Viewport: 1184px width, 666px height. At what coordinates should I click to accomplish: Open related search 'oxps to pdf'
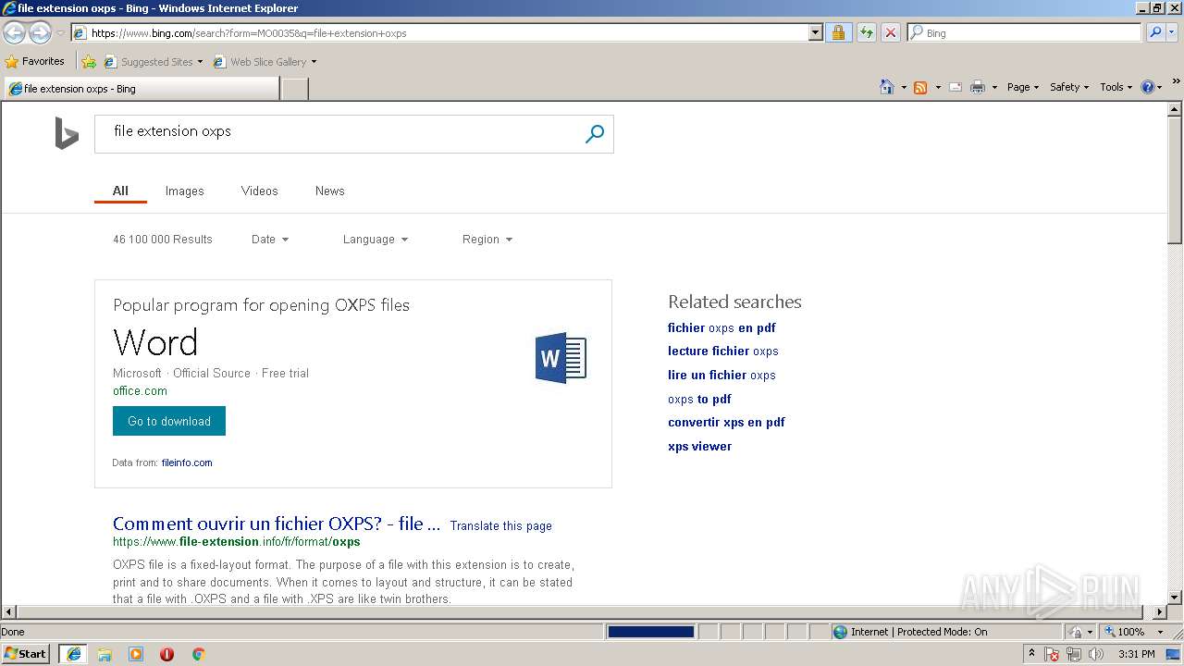pos(699,399)
